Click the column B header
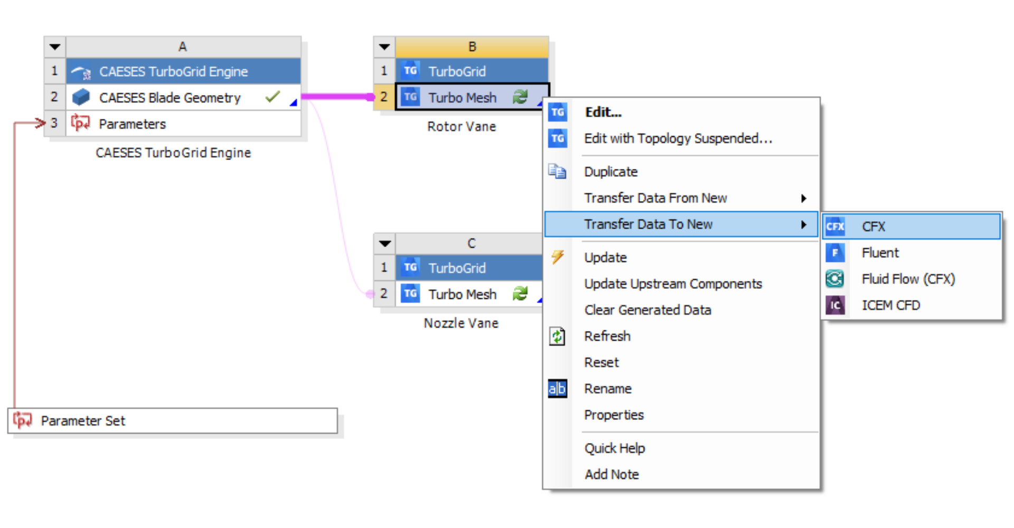This screenshot has width=1014, height=528. click(x=472, y=47)
